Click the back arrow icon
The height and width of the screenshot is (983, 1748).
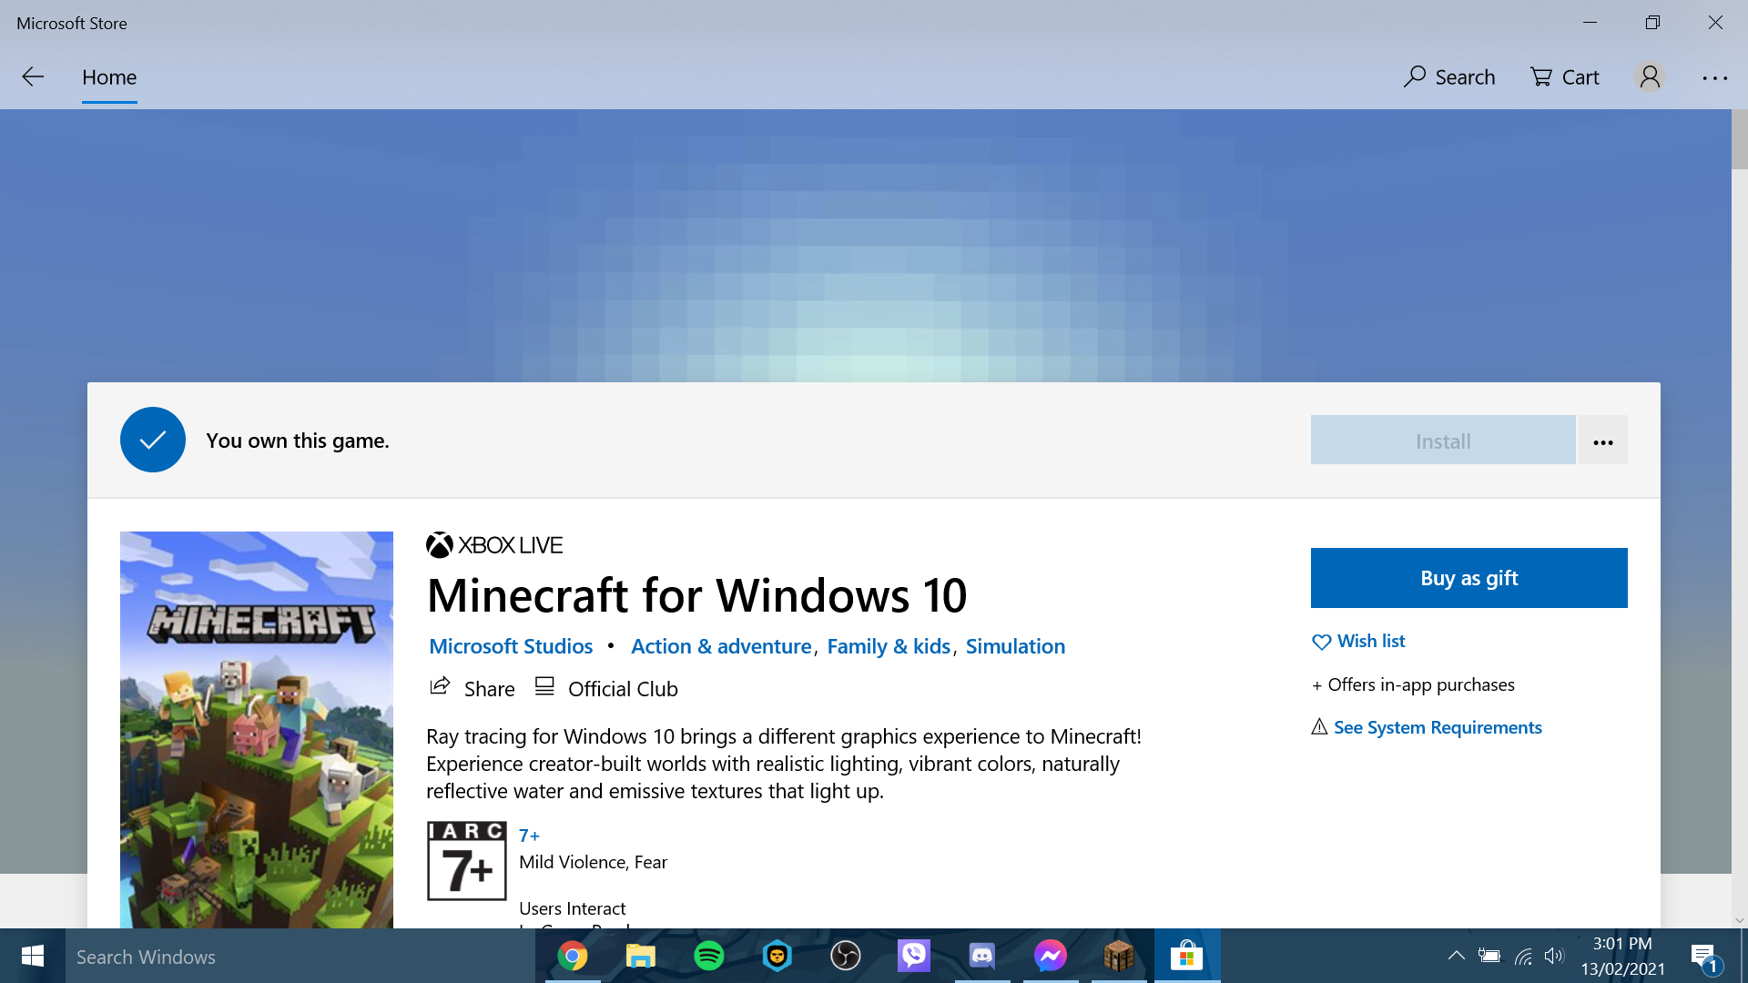33,77
